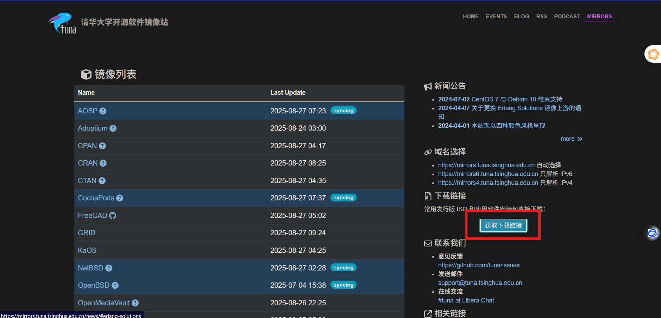The height and width of the screenshot is (318, 661).
Task: Open mirrors6 IPv6-only domain link
Action: pos(488,174)
